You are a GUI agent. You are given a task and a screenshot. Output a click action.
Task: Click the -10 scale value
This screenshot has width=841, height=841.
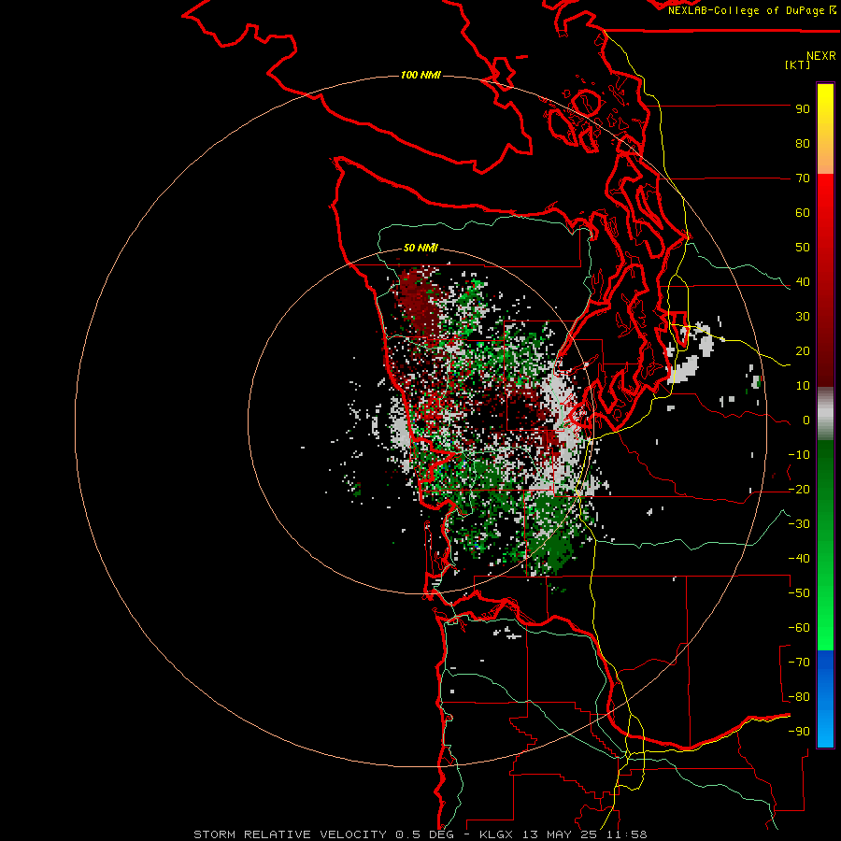pos(799,455)
